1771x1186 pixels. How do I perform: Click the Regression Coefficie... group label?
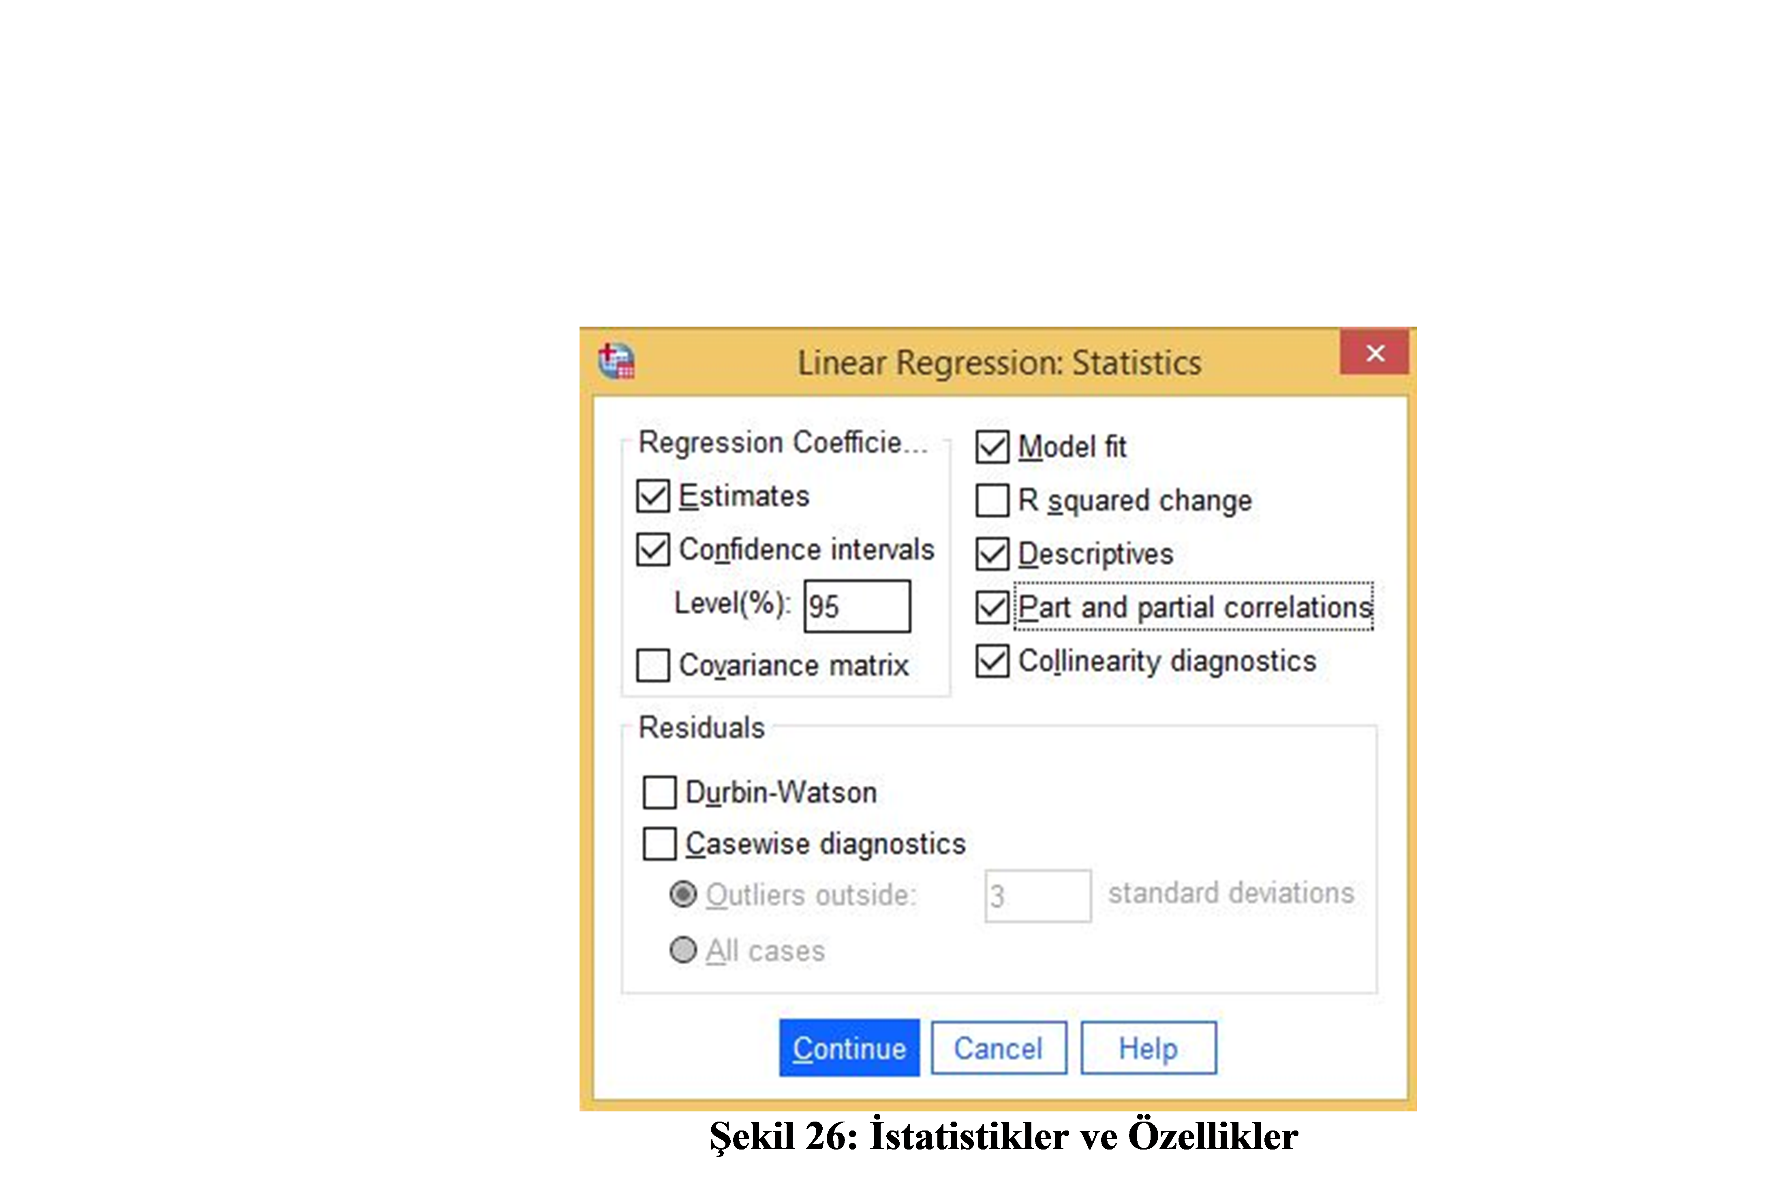click(x=782, y=442)
